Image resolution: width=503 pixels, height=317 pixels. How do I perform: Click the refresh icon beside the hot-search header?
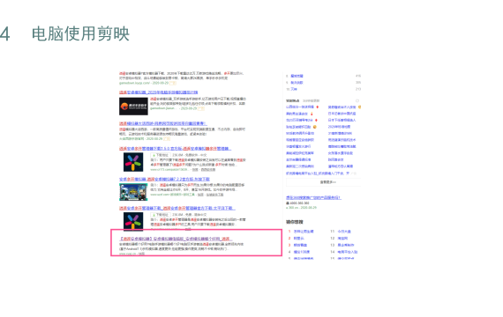tap(357, 100)
